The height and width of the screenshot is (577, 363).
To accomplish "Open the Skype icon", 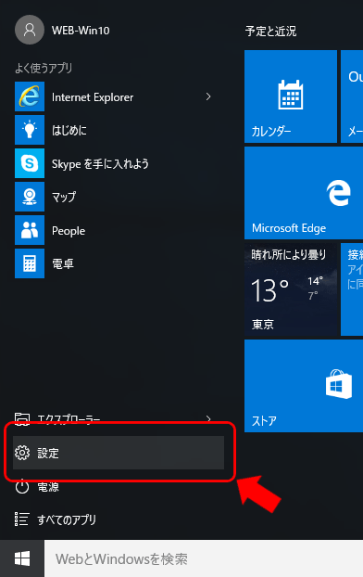I will click(30, 163).
